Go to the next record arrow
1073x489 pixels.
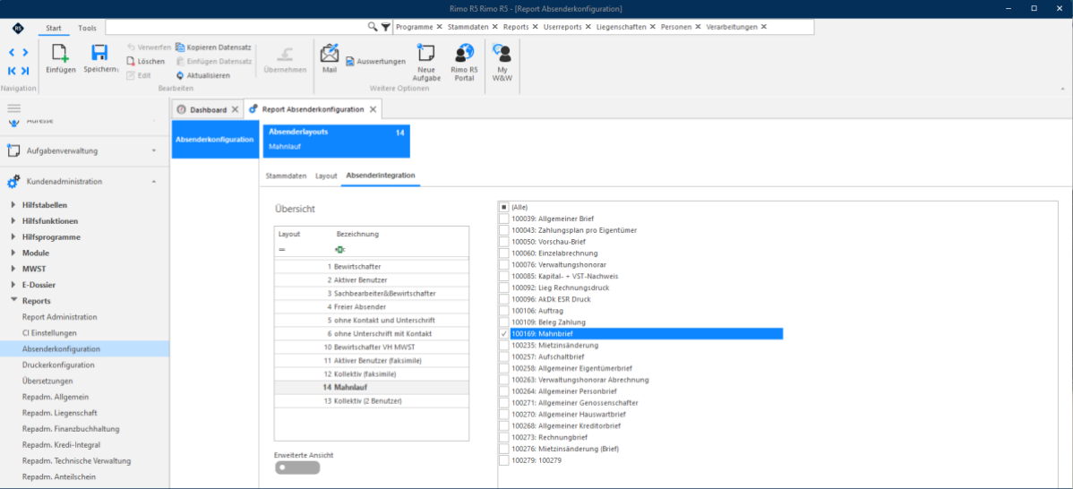coord(25,53)
